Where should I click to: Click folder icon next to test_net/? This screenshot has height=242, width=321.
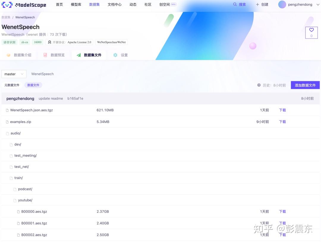tap(11, 167)
